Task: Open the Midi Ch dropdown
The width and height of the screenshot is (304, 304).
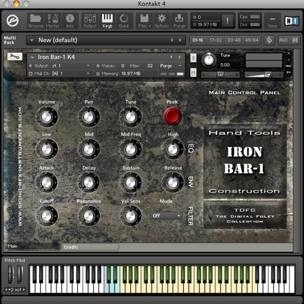Action: (60, 74)
